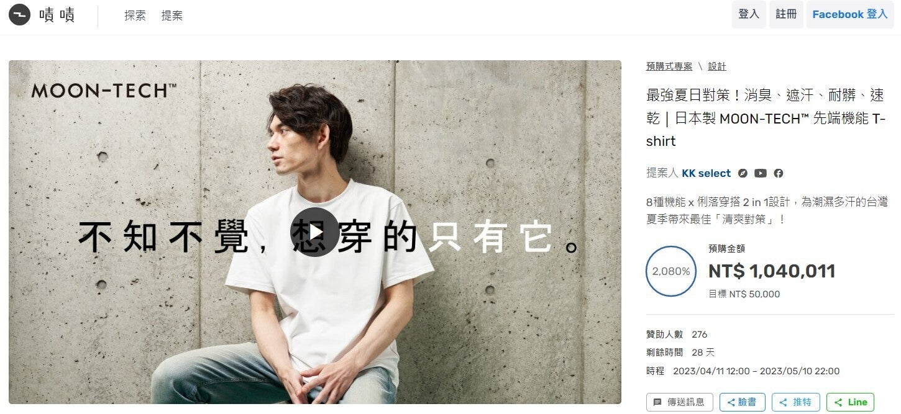Click the 註冊 button
This screenshot has width=901, height=414.
(786, 14)
